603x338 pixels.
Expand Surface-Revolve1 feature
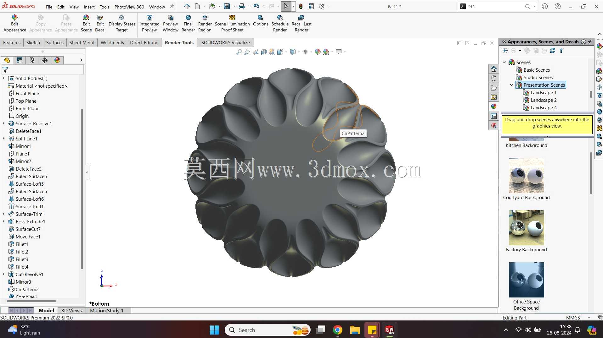click(x=4, y=123)
